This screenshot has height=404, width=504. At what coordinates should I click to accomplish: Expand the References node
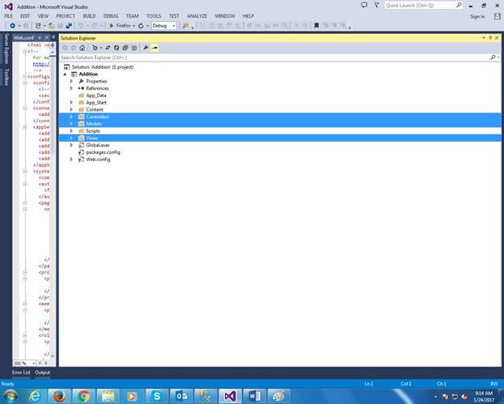tap(71, 88)
